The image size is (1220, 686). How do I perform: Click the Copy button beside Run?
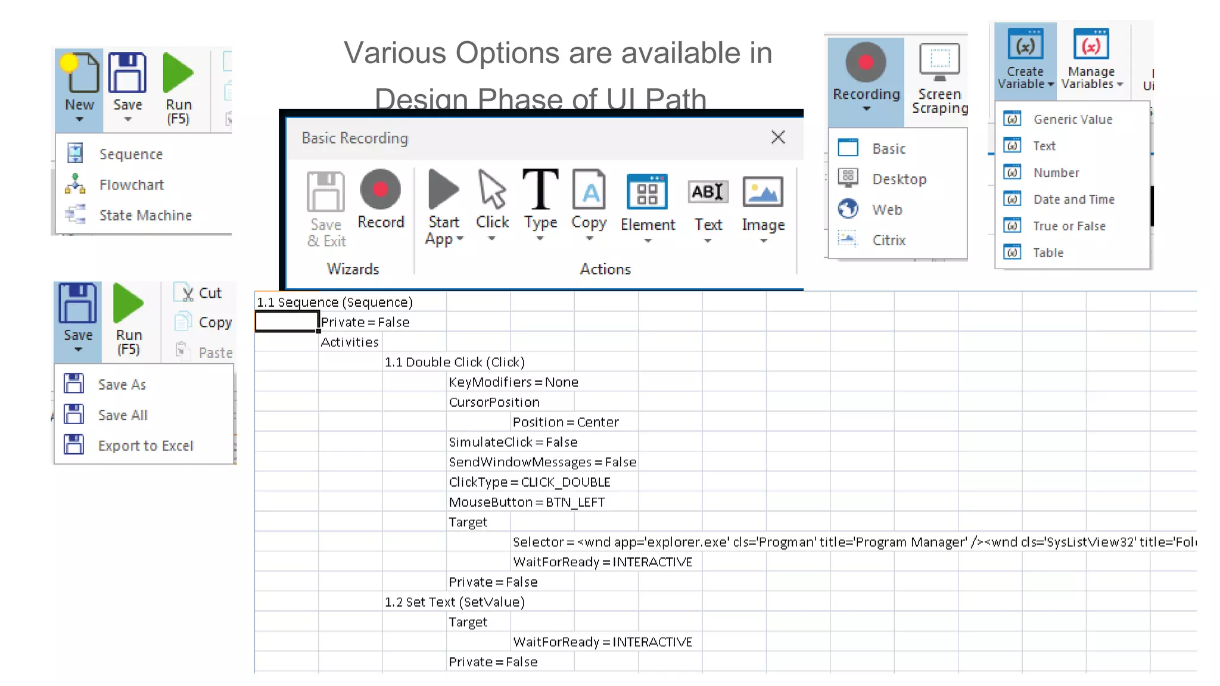(203, 322)
